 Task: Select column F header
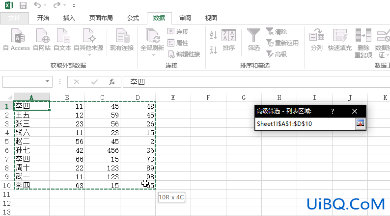208,97
